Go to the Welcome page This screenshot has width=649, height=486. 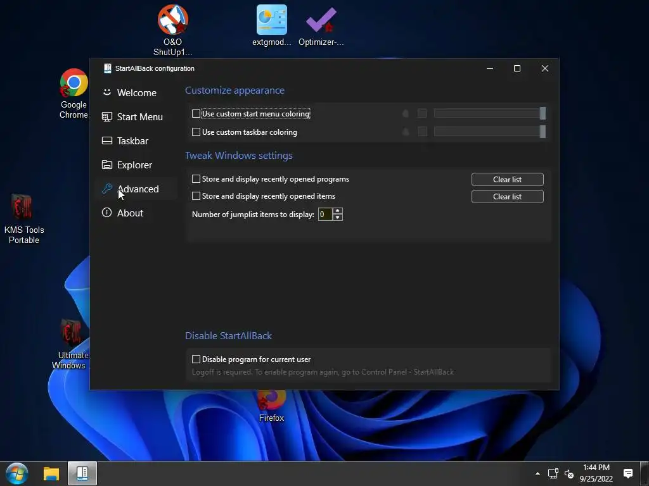click(137, 92)
